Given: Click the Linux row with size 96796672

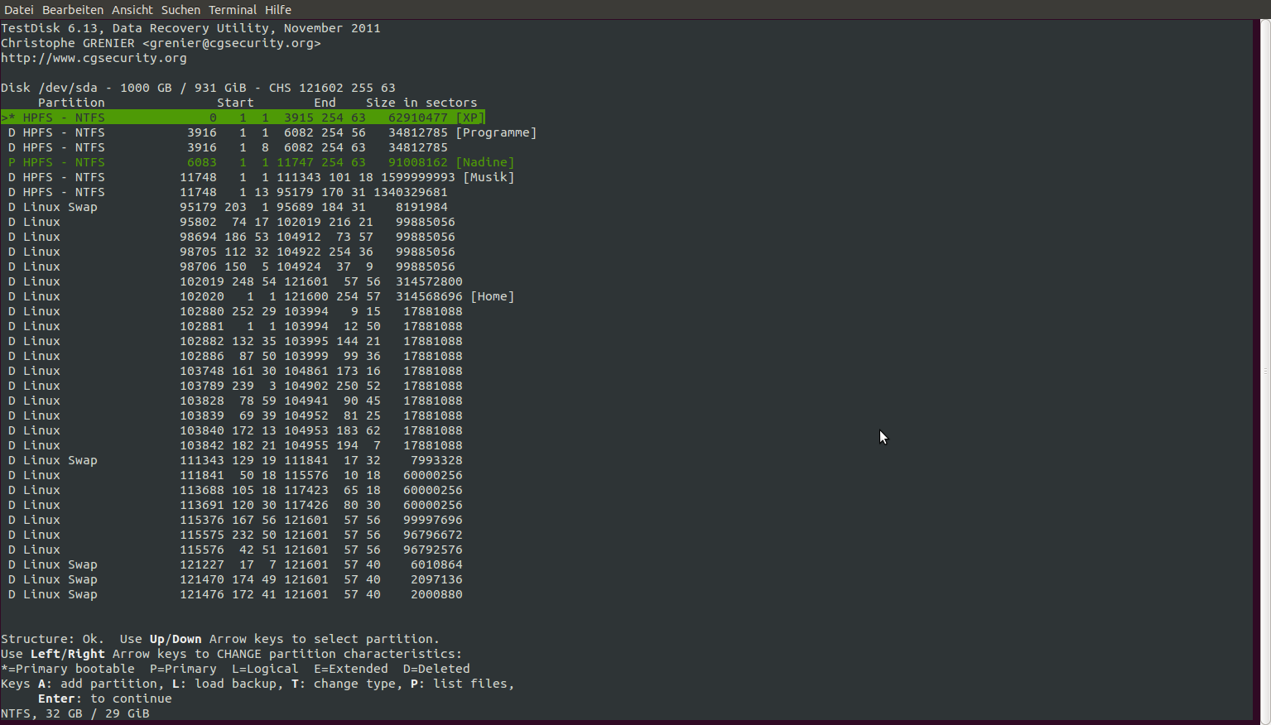Looking at the screenshot, I should (235, 535).
